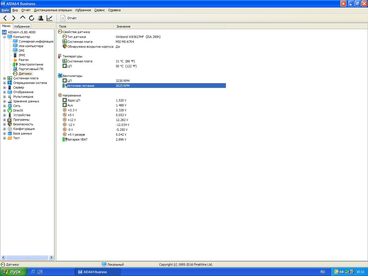This screenshot has height=276, width=368.
Task: Expand the Отображение tree node
Action: pos(4,92)
